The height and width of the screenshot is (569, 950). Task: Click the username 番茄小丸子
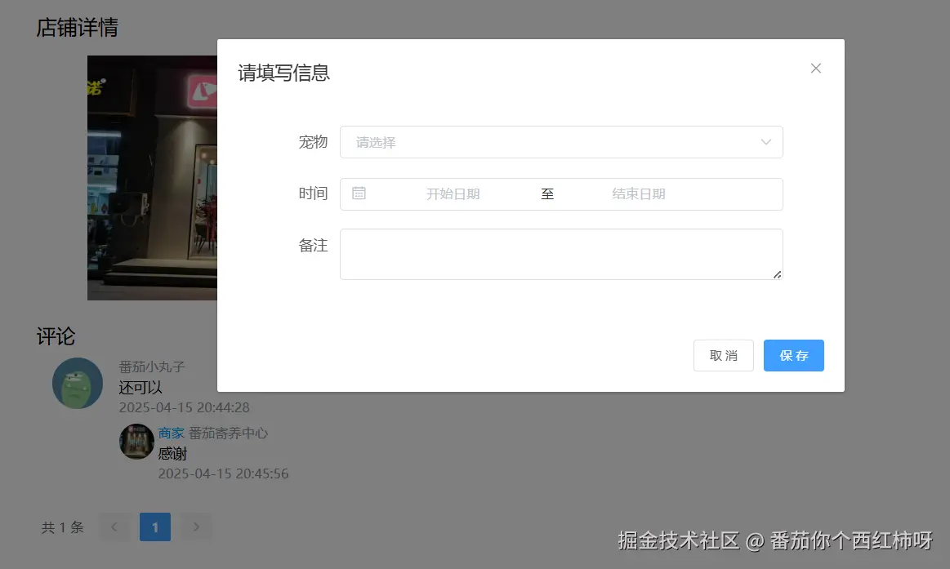151,367
